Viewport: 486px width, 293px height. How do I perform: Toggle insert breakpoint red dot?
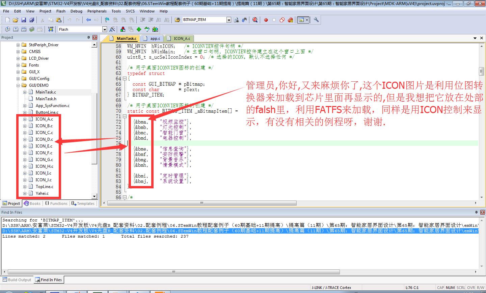[266, 20]
